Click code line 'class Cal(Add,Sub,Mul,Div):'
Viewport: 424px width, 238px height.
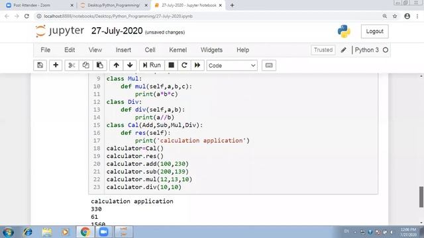click(x=154, y=125)
